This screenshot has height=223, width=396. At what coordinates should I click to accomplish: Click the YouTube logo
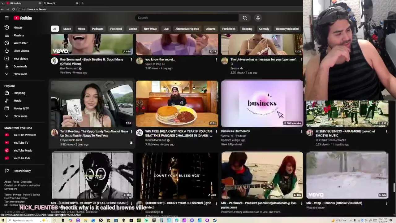click(x=23, y=18)
